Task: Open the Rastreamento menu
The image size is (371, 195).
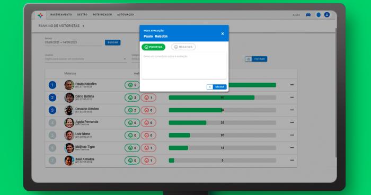Action: pos(61,15)
